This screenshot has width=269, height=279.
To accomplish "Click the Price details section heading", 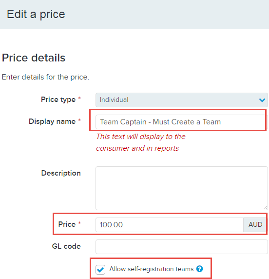I will coord(34,58).
